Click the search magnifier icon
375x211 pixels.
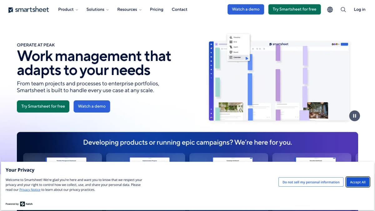[343, 9]
